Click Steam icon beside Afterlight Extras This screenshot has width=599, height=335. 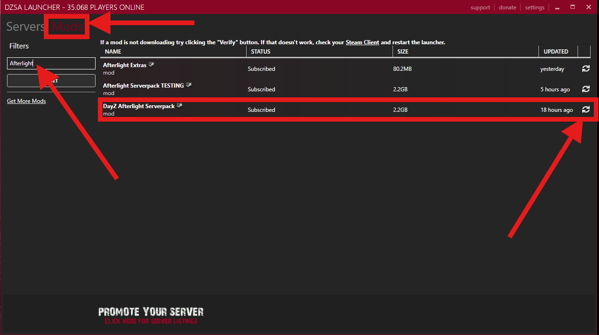[151, 65]
